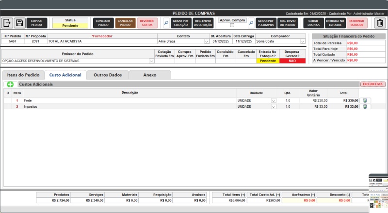Image resolution: width=388 pixels, height=213 pixels.
Task: Click the red Despesa Gerada NÃO indicator
Action: coord(292,61)
